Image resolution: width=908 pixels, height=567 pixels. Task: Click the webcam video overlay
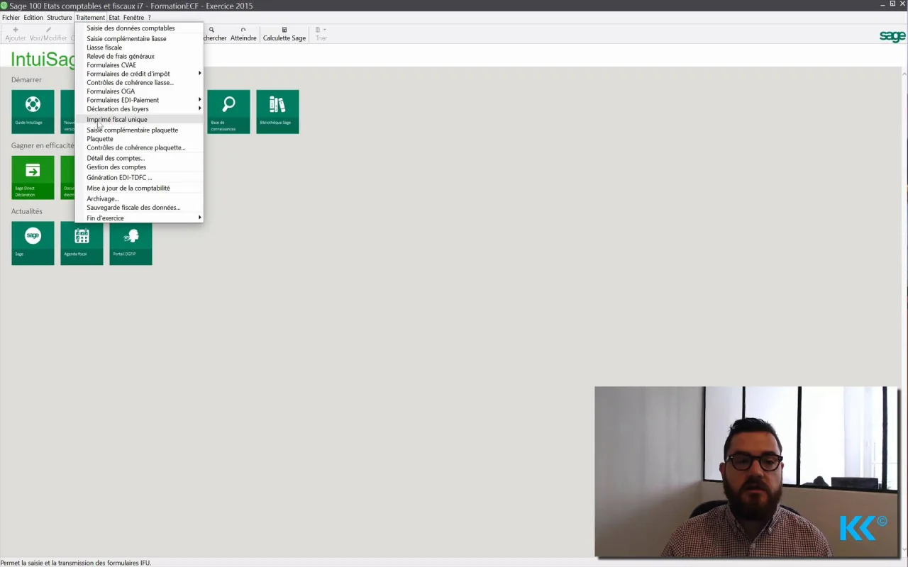pyautogui.click(x=747, y=471)
